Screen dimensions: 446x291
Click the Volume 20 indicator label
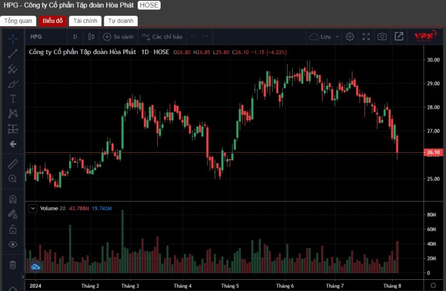52,208
